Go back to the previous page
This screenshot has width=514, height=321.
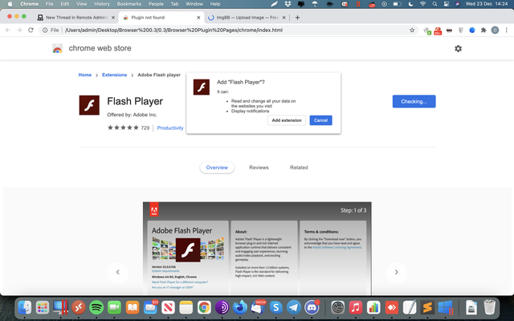point(8,30)
